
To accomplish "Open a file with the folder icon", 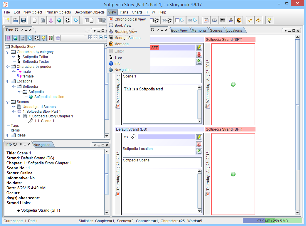I will pyautogui.click(x=15, y=20).
